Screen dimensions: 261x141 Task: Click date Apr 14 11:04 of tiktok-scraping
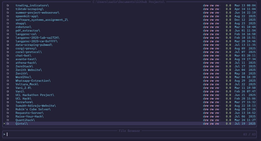click(245, 9)
